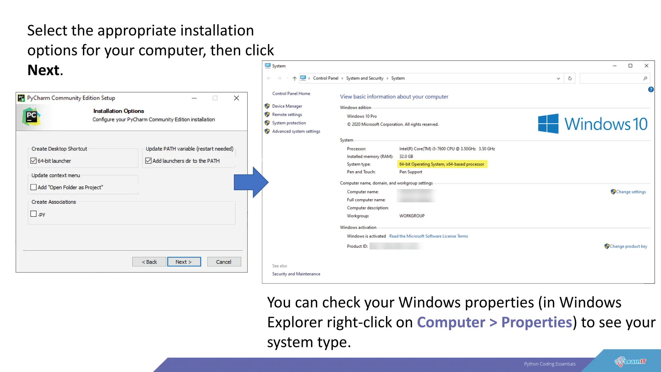Click the Windows 10 logo
Image resolution: width=661 pixels, height=372 pixels.
[593, 124]
